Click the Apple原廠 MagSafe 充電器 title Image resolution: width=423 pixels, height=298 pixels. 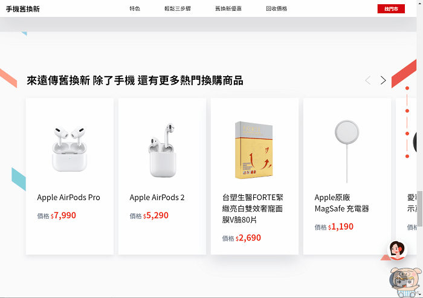coord(342,203)
